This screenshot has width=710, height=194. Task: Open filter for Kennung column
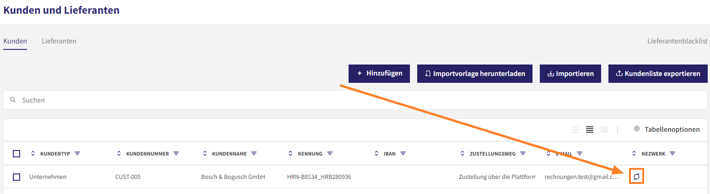pos(330,154)
